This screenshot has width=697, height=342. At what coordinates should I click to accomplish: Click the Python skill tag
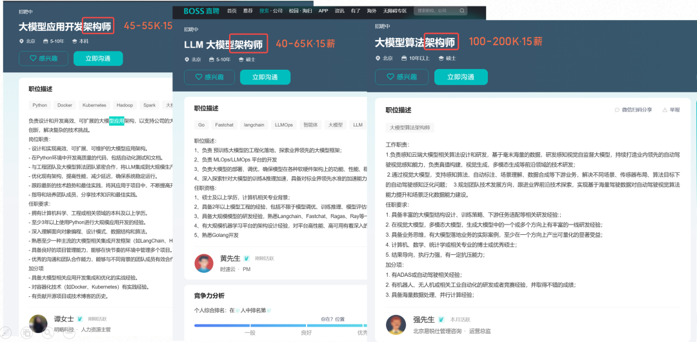pyautogui.click(x=39, y=105)
